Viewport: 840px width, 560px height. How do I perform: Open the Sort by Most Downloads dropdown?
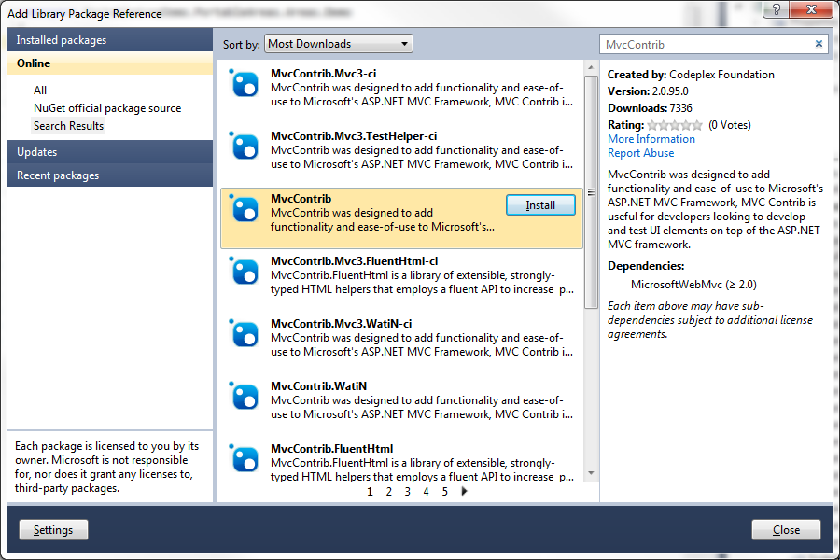click(339, 44)
